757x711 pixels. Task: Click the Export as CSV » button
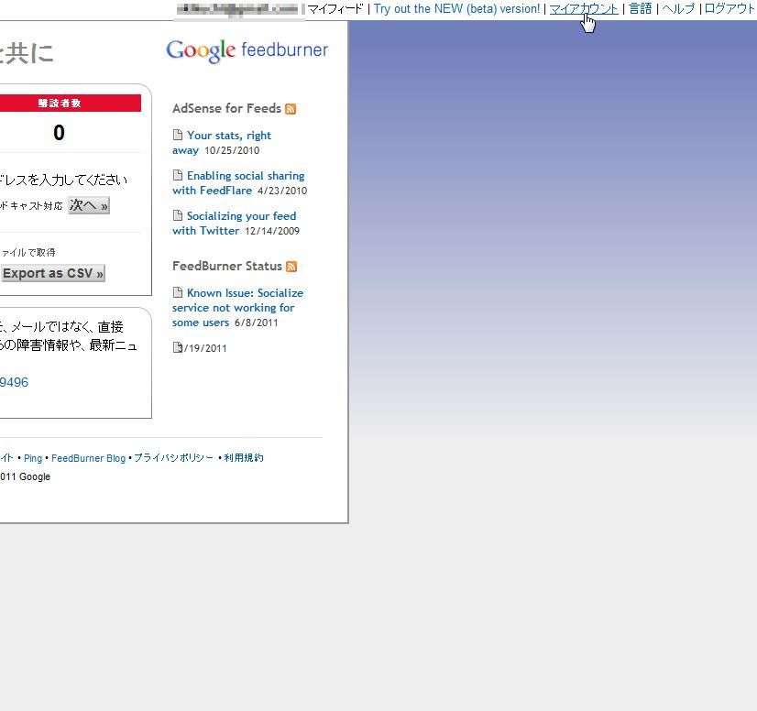pos(52,273)
